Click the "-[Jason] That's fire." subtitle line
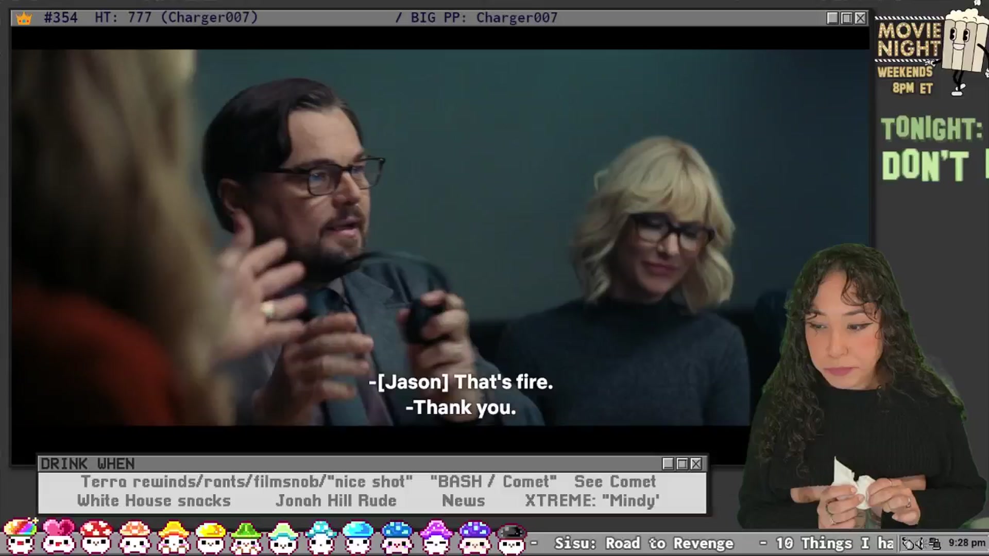The width and height of the screenshot is (989, 556). (x=461, y=382)
